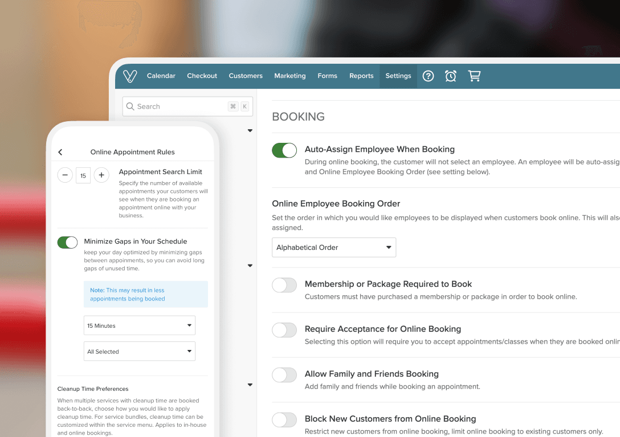
Task: Click the alarm clock icon
Action: [451, 76]
